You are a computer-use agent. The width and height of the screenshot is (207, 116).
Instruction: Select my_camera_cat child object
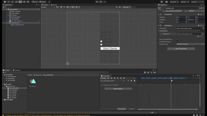click(x=18, y=25)
